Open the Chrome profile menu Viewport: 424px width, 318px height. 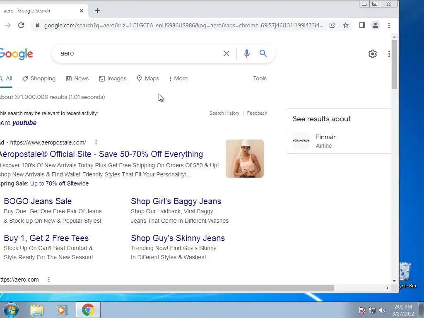375,25
